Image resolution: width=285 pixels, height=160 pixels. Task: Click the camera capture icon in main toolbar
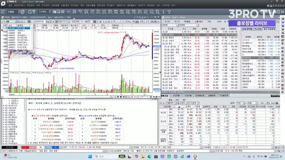[54, 12]
